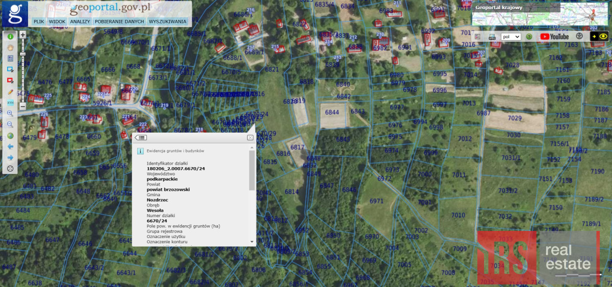The width and height of the screenshot is (612, 287).
Task: Click the popup scrollbar up arrow
Action: tap(252, 147)
